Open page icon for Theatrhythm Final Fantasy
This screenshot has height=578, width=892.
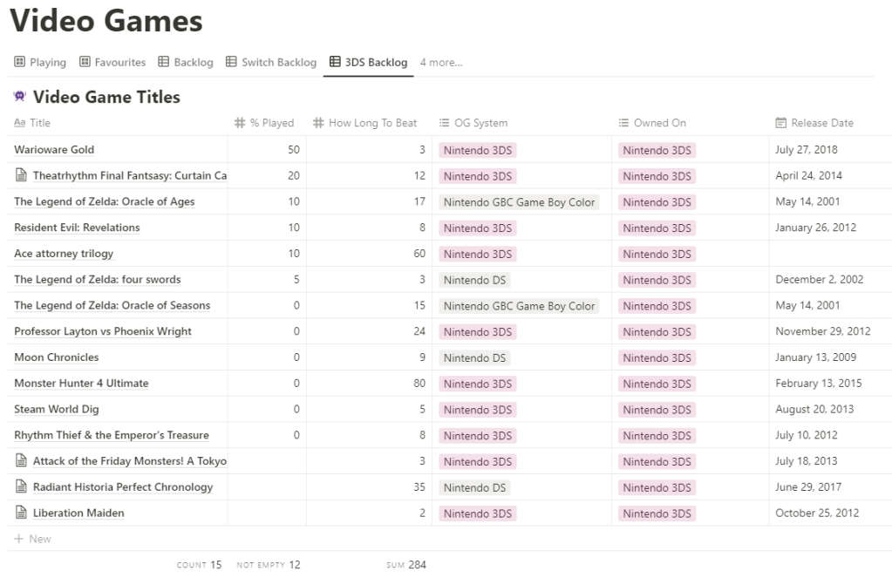point(22,175)
